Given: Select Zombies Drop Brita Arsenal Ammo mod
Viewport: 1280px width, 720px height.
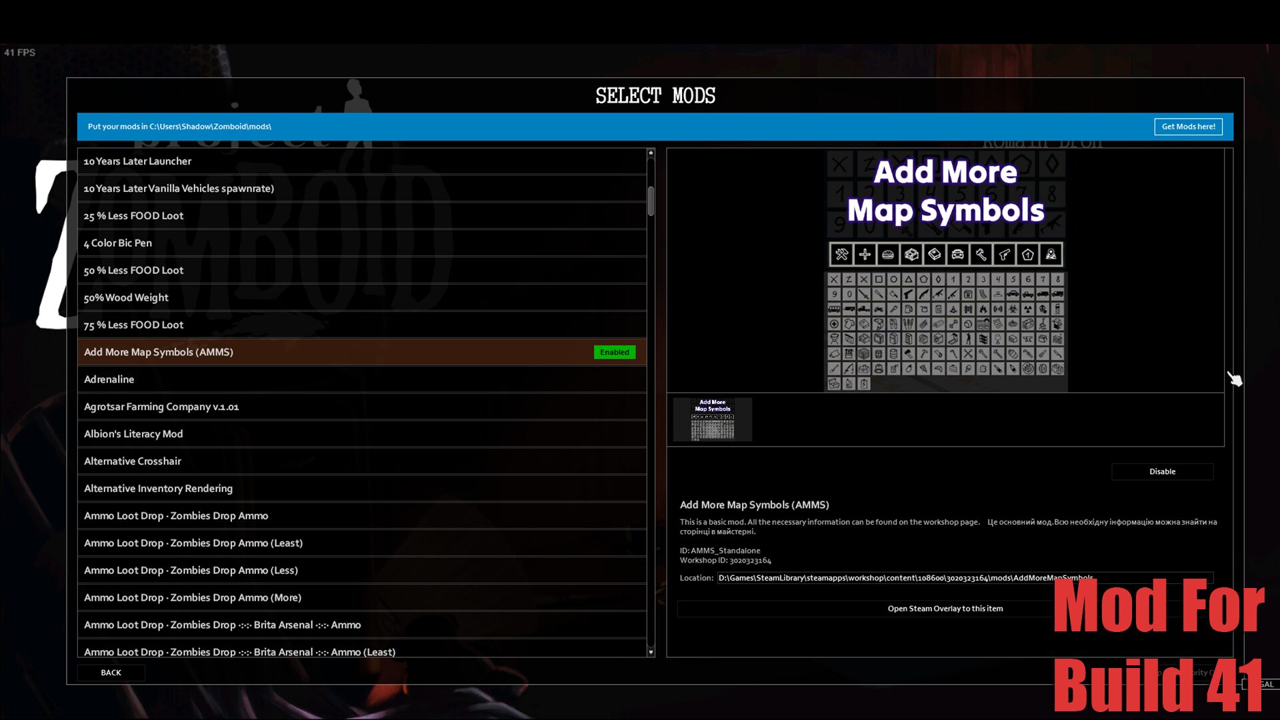Looking at the screenshot, I should (x=362, y=625).
